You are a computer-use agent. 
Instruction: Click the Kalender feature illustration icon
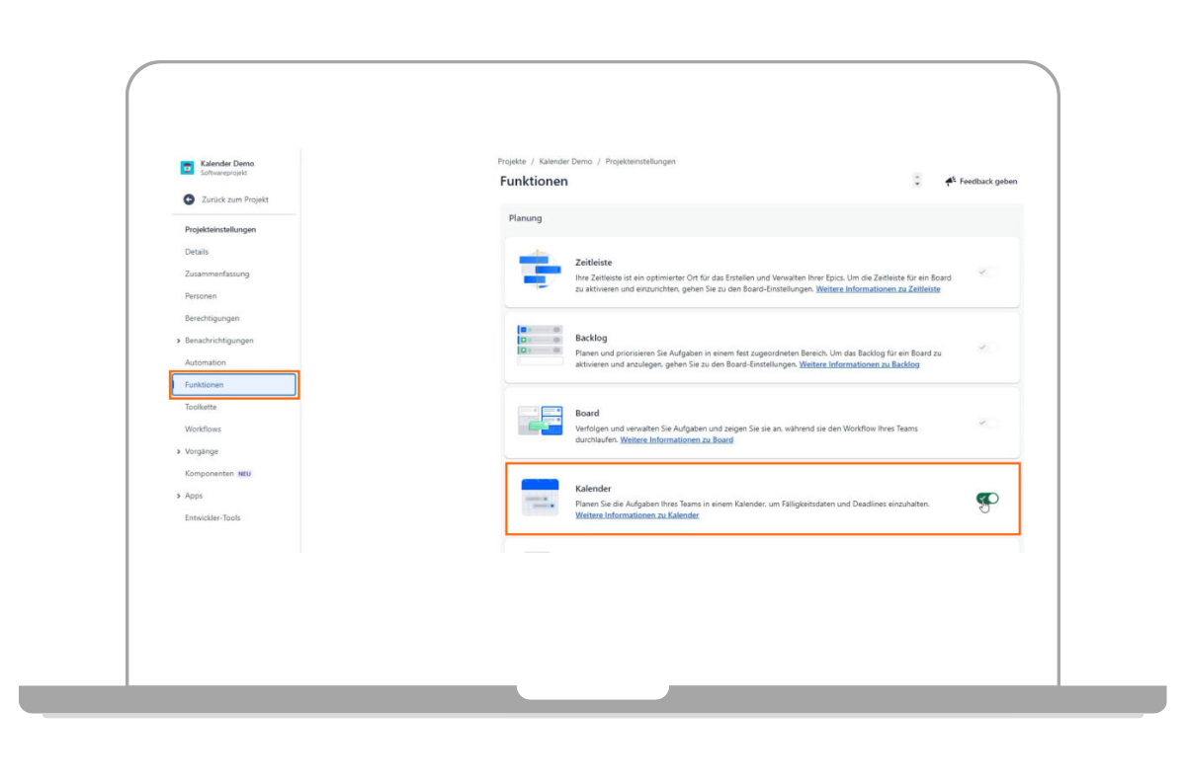click(x=540, y=498)
